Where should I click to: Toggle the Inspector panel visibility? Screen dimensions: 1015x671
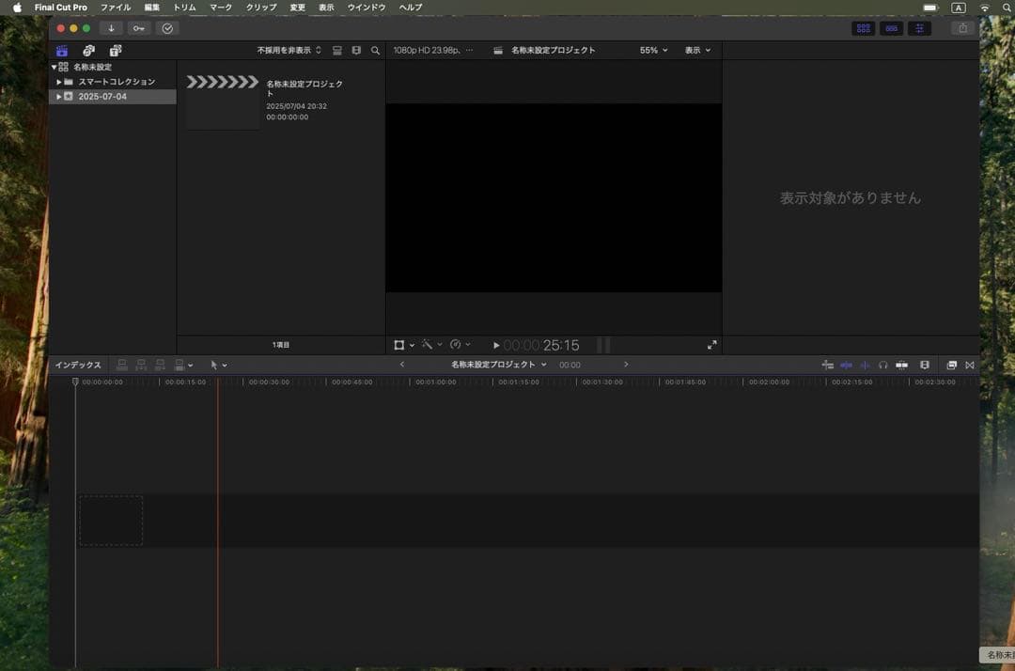click(x=919, y=28)
